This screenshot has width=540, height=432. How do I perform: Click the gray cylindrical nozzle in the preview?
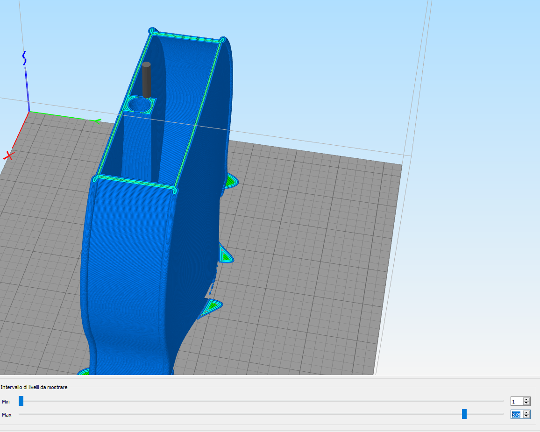tap(147, 79)
